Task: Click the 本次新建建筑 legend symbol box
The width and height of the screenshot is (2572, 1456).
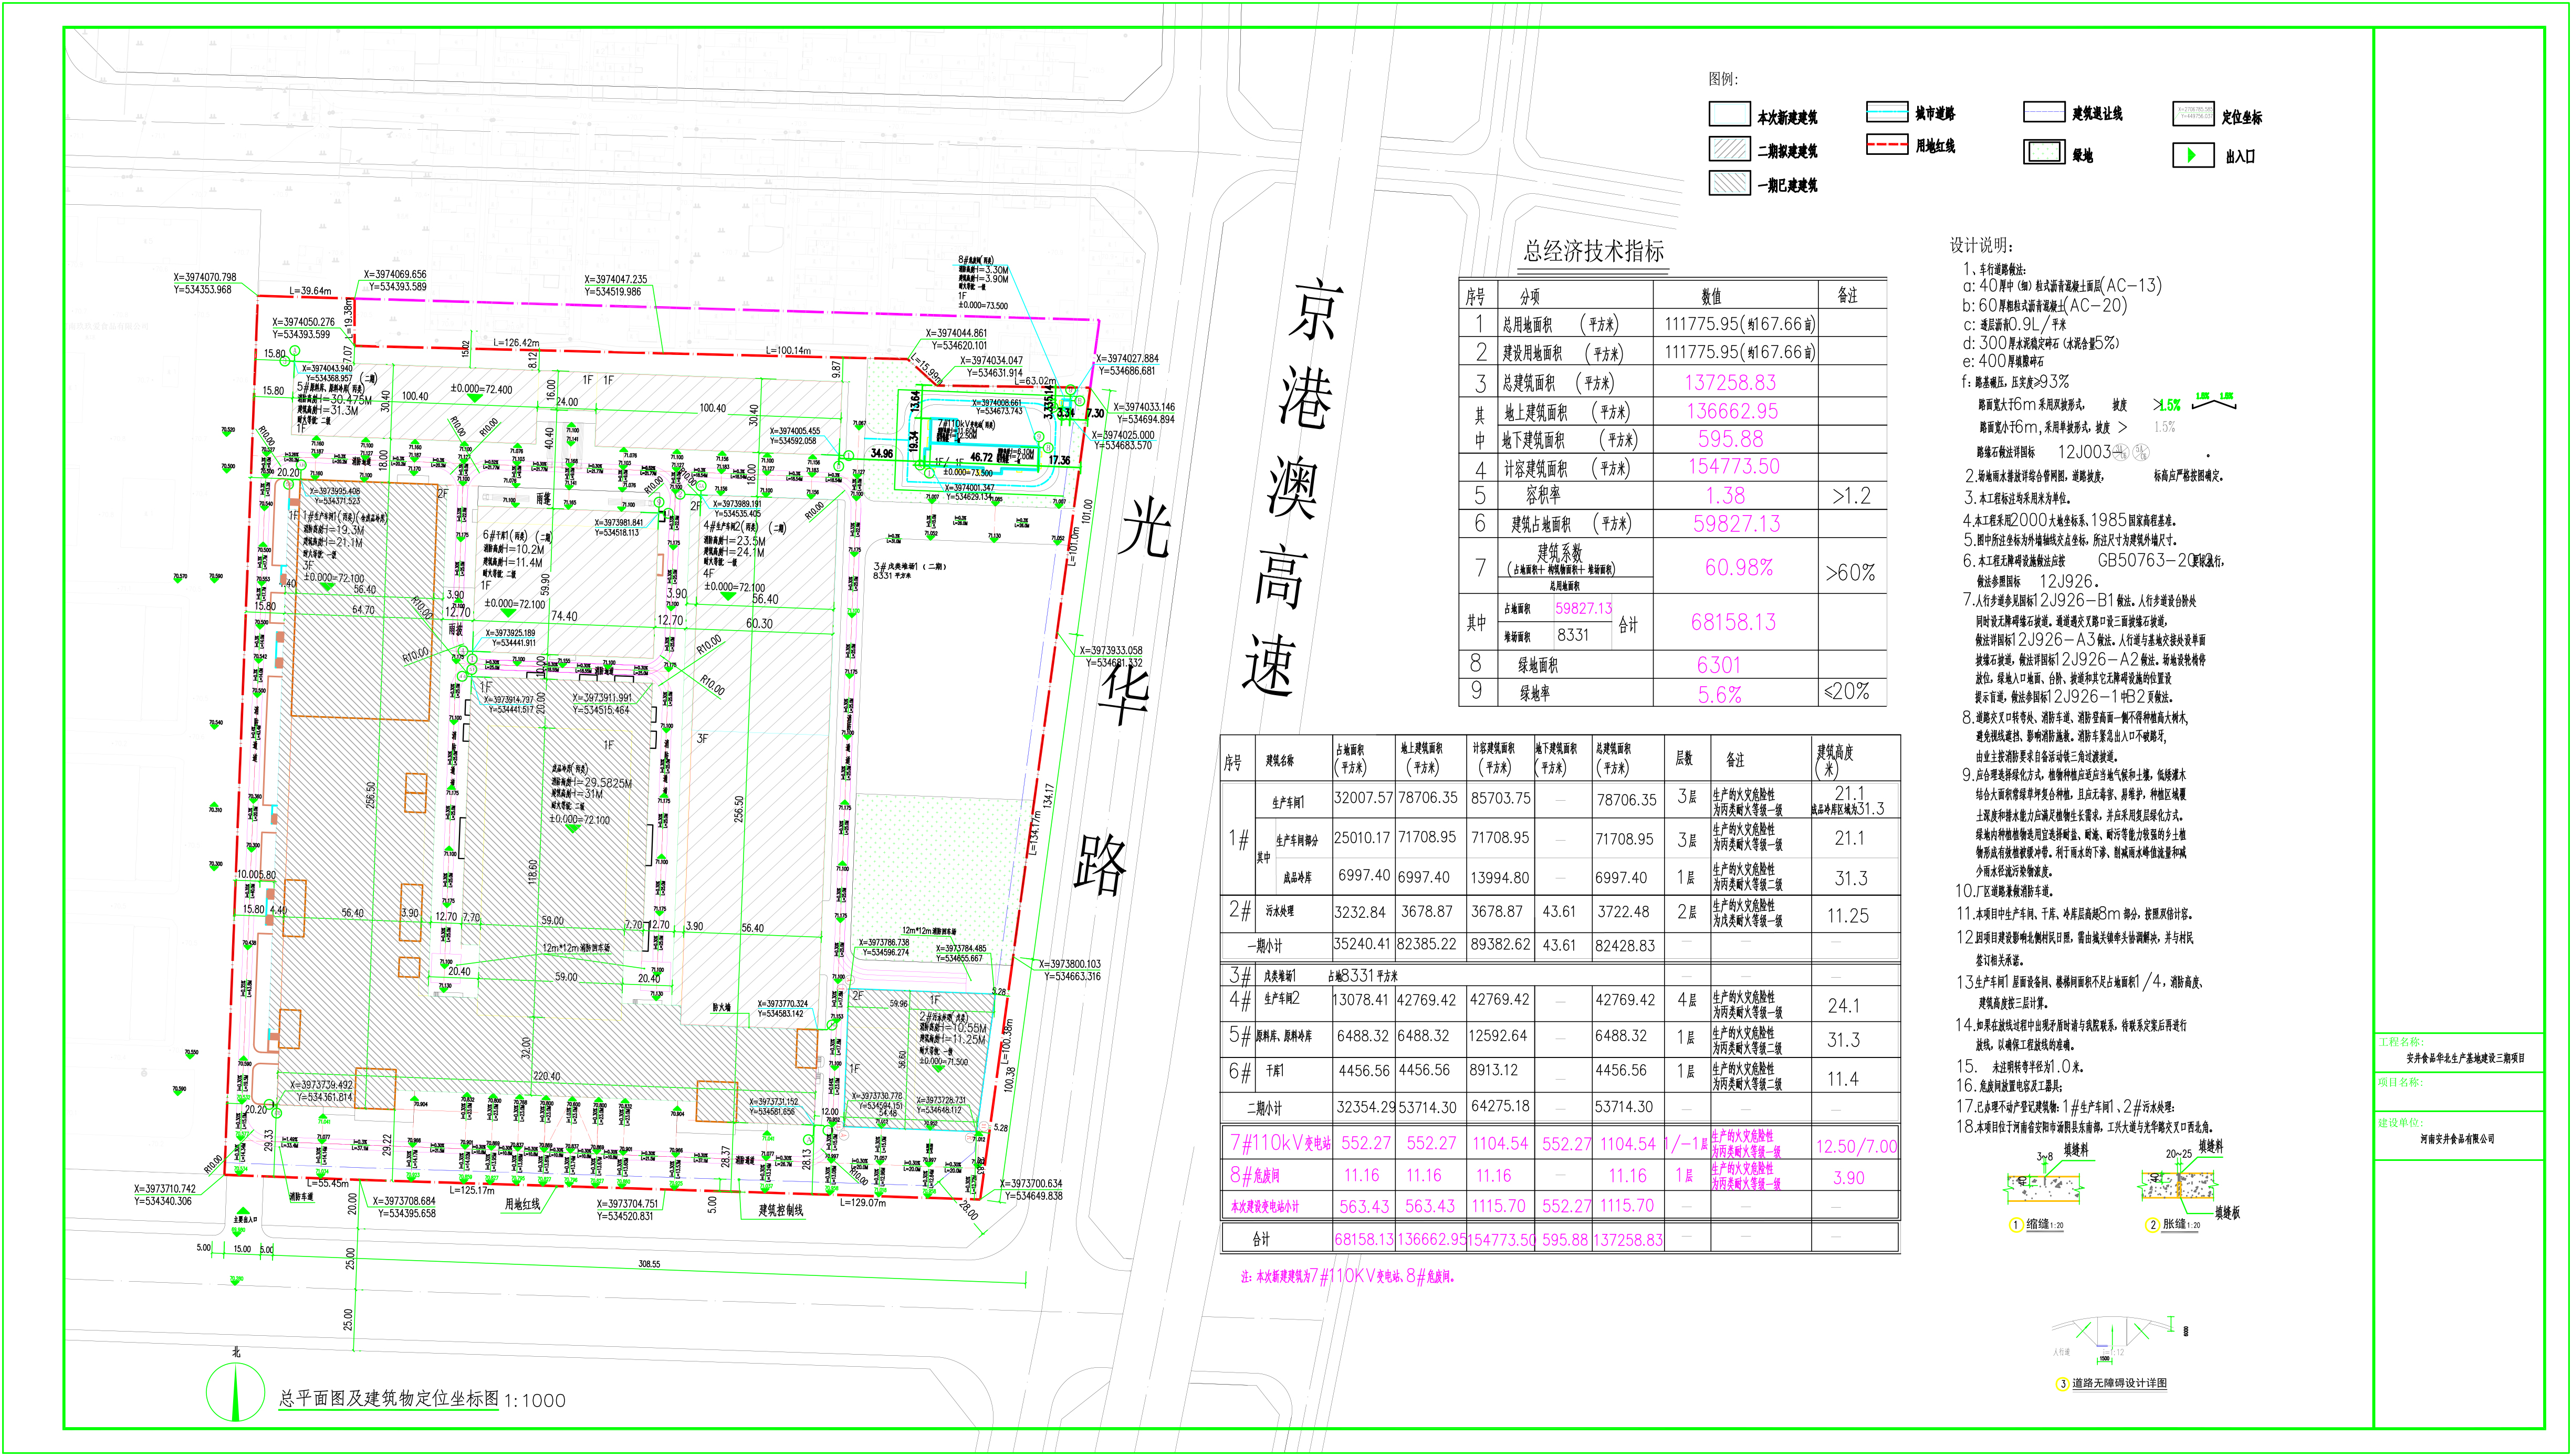Action: [1729, 114]
